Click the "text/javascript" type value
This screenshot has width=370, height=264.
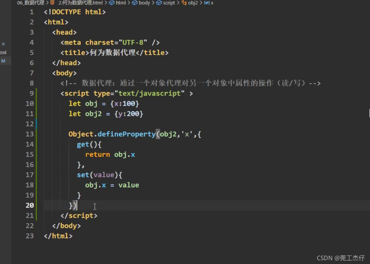tap(149, 93)
